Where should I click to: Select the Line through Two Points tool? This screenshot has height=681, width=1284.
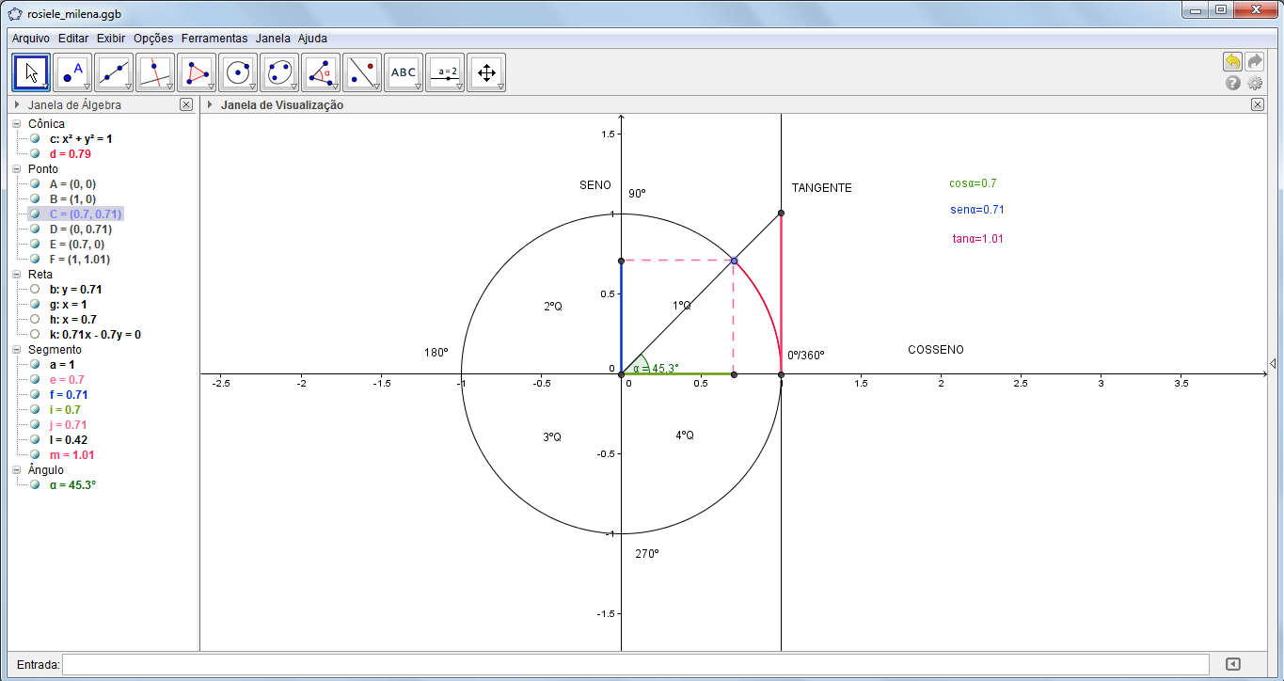click(x=114, y=72)
